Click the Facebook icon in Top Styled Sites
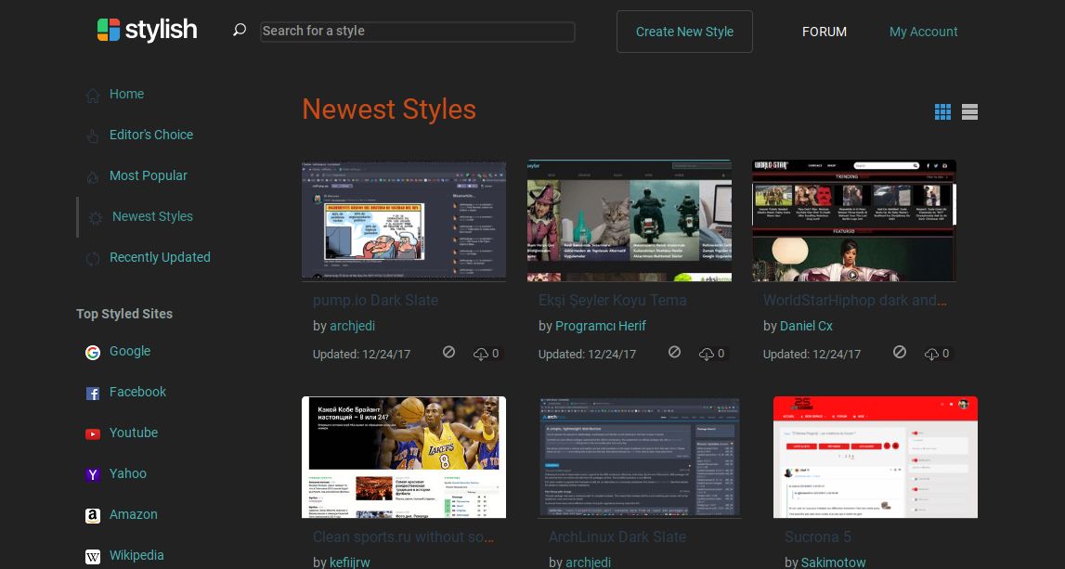This screenshot has height=569, width=1065. tap(93, 394)
